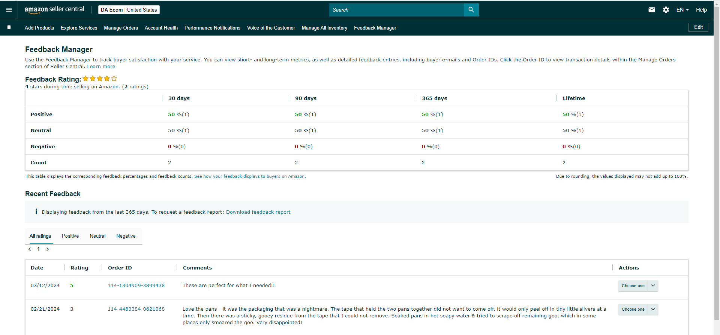Click the Recent Feedback heading

53,194
